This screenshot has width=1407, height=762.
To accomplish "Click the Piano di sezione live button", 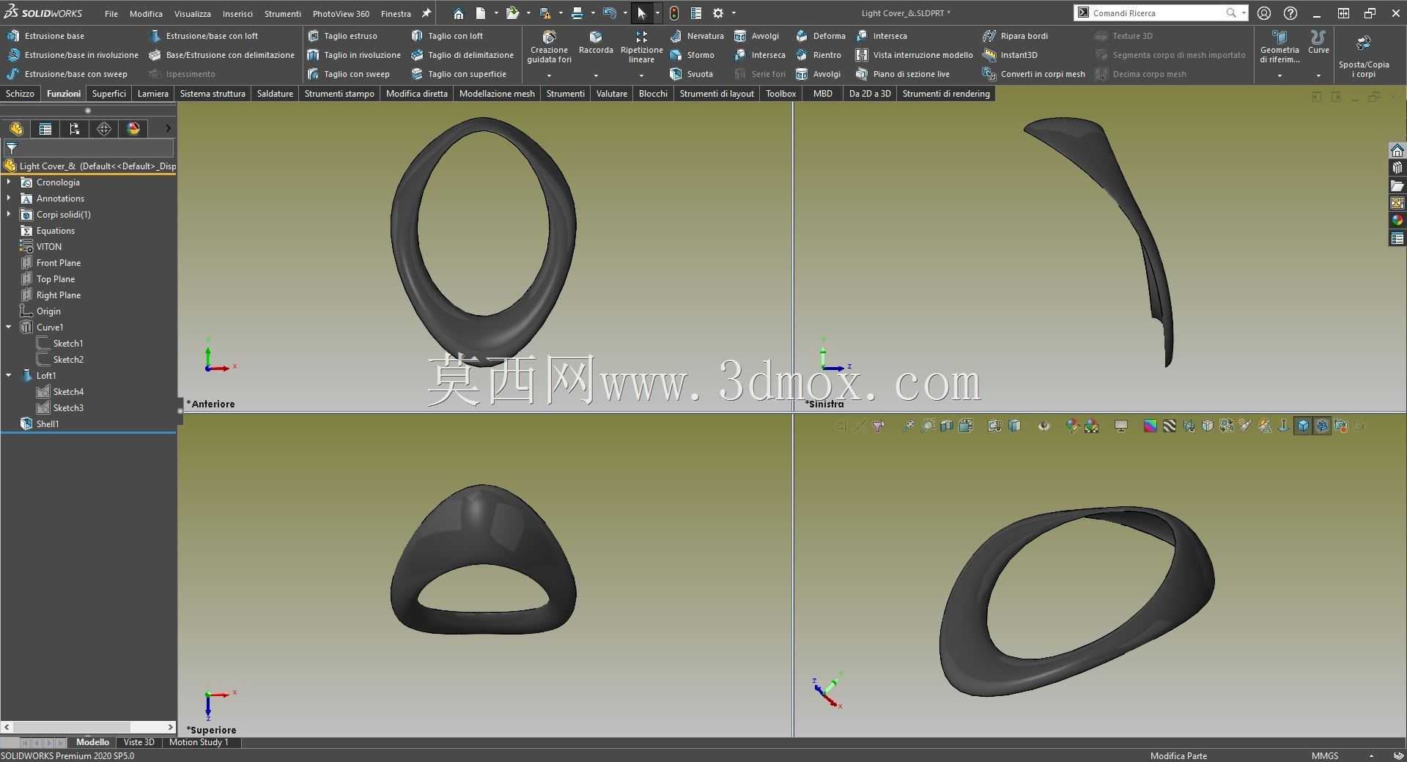I will (x=903, y=74).
